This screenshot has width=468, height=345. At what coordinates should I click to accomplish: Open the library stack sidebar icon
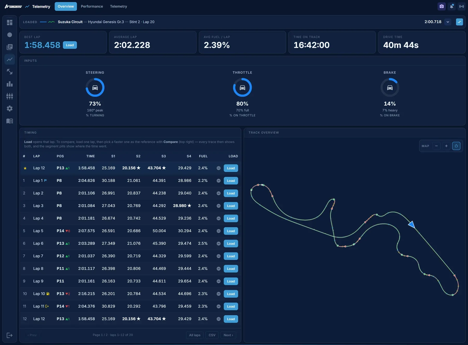10,47
